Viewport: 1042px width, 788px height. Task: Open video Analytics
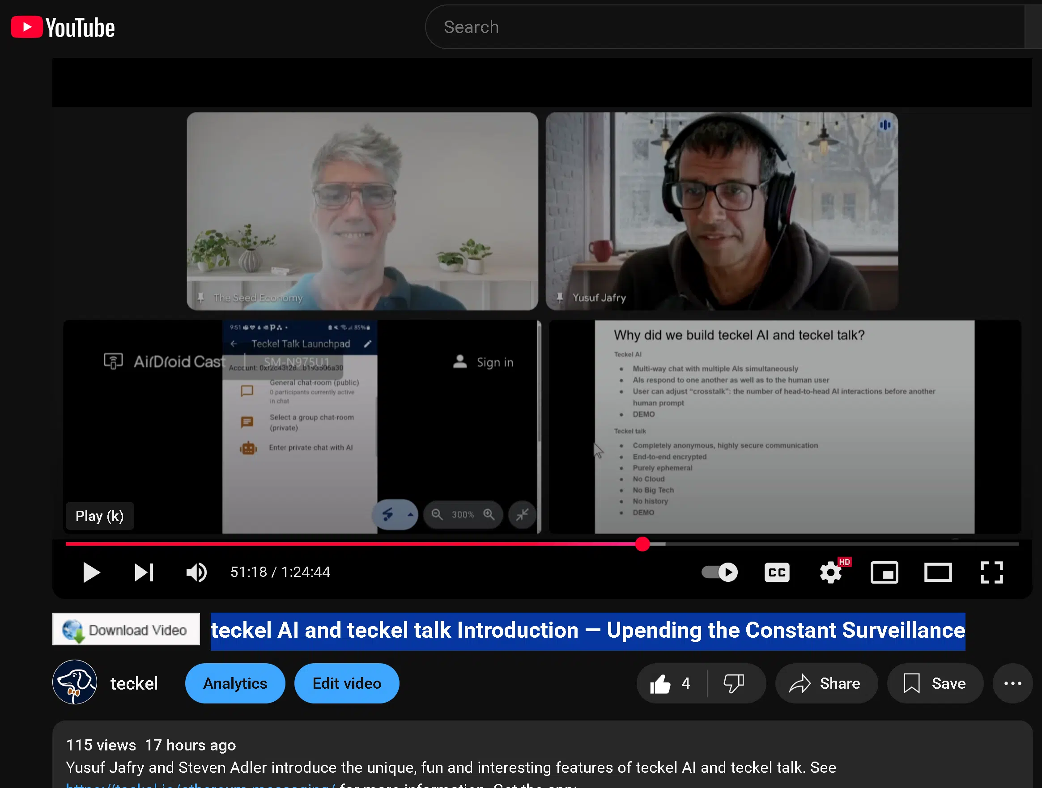(235, 683)
